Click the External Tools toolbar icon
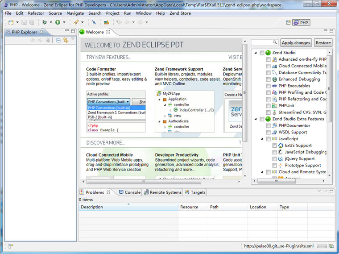The image size is (339, 254). click(x=76, y=22)
